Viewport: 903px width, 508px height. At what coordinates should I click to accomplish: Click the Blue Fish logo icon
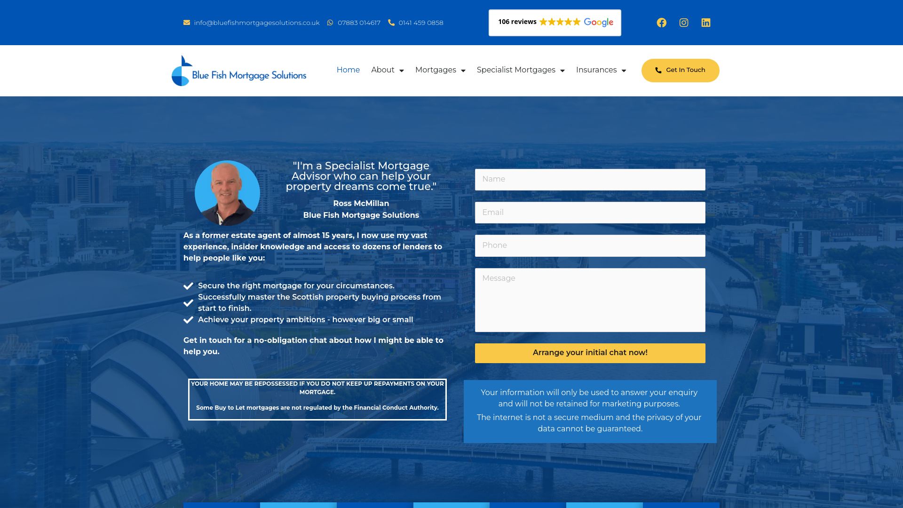point(181,70)
